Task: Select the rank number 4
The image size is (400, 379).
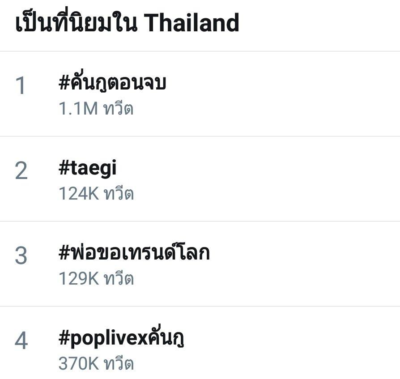Action: [x=21, y=340]
